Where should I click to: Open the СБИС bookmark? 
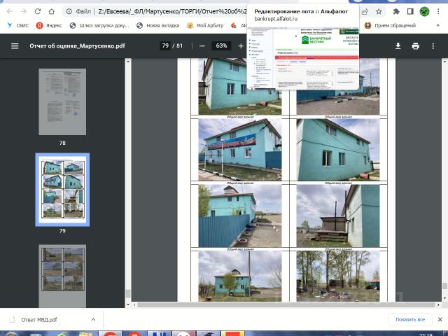point(17,25)
